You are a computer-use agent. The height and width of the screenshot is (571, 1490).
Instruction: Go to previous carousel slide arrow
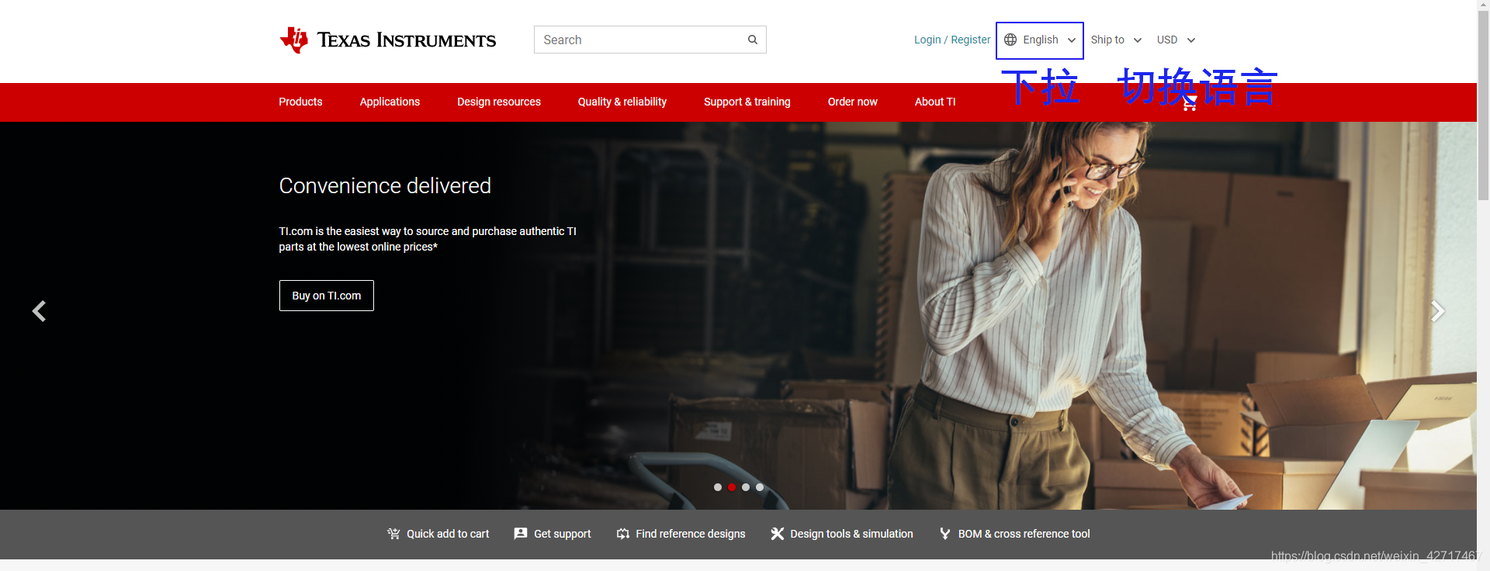pos(39,311)
